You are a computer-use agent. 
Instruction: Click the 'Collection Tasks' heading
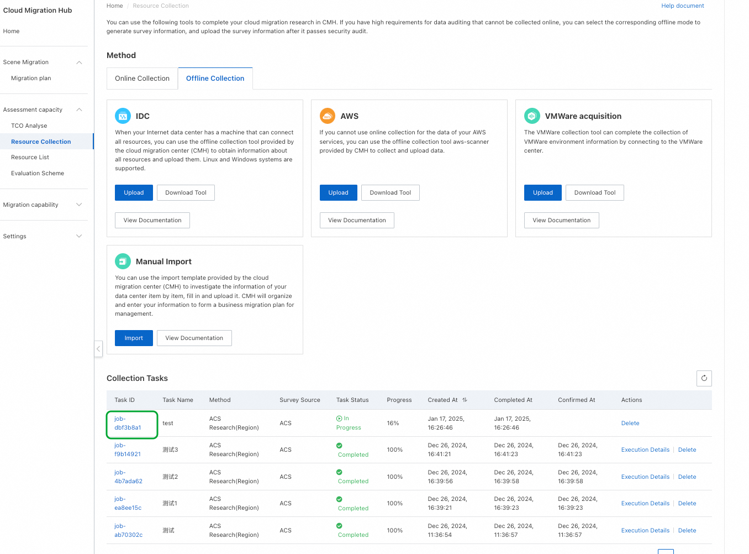point(137,379)
